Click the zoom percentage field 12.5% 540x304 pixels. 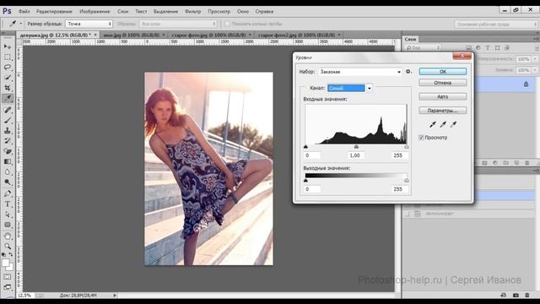click(25, 296)
